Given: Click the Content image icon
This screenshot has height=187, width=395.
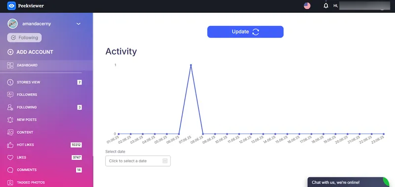Looking at the screenshot, I should 10,132.
